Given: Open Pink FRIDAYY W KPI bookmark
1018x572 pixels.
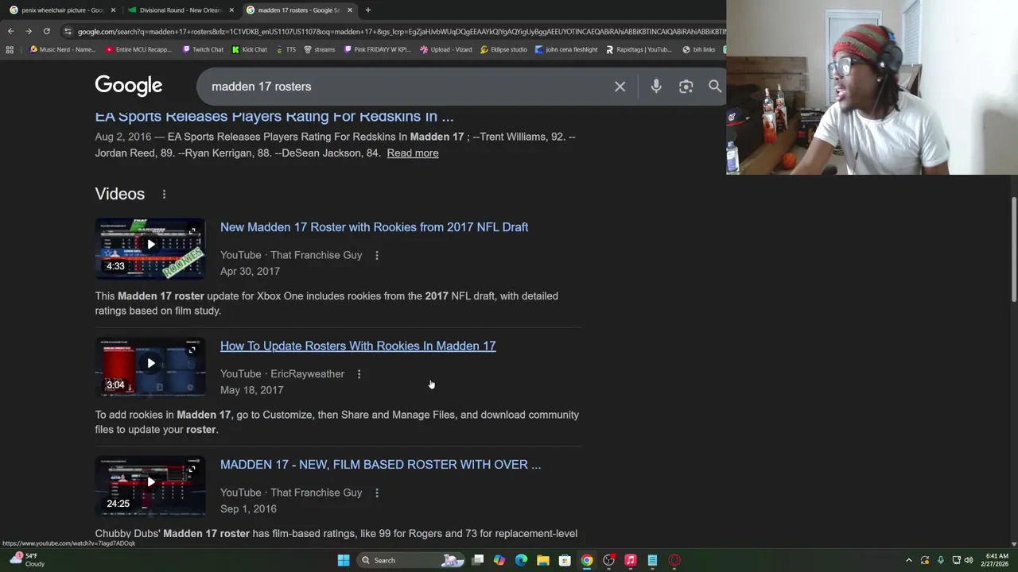Looking at the screenshot, I should (x=377, y=49).
